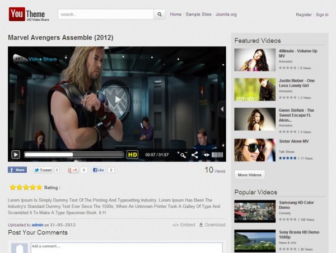Click the Google +1 button
The height and width of the screenshot is (253, 336).
point(73,170)
